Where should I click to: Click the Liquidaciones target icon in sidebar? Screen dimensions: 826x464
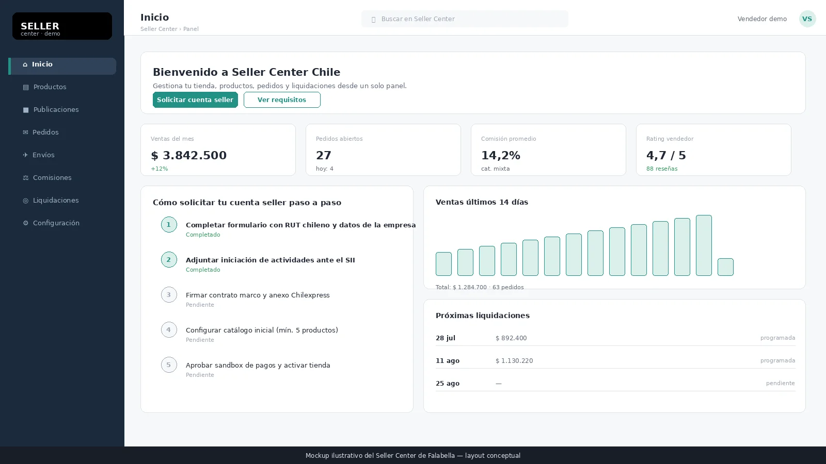click(x=26, y=201)
